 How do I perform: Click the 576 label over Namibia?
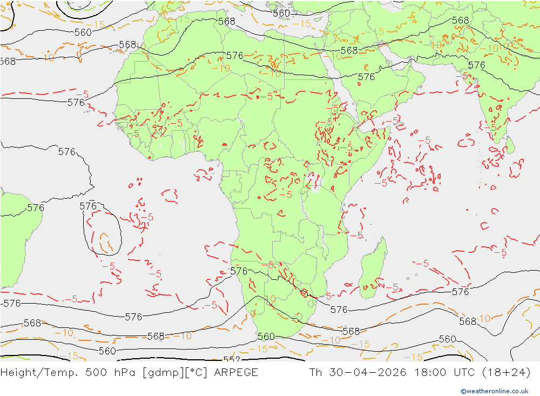[x=239, y=271]
